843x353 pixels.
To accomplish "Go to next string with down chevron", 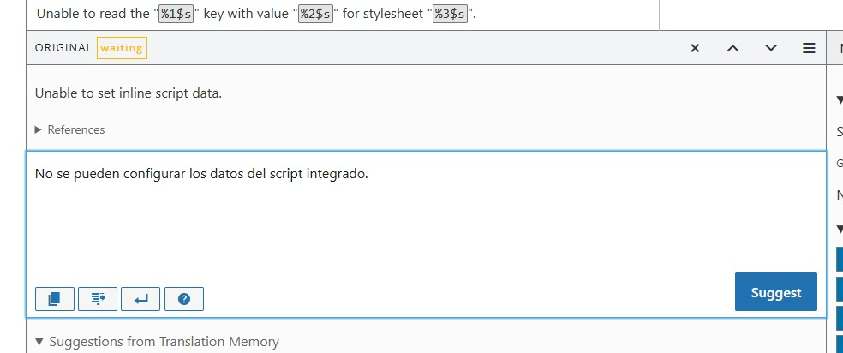I will [770, 48].
